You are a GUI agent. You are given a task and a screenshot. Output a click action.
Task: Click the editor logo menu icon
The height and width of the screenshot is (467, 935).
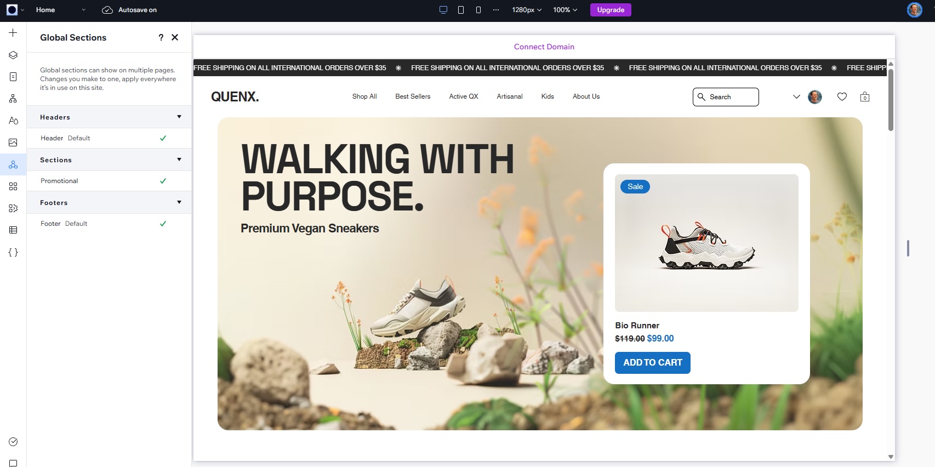coord(12,10)
